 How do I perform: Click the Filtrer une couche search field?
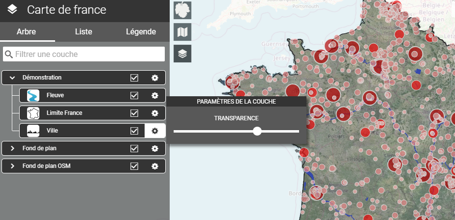click(89, 54)
